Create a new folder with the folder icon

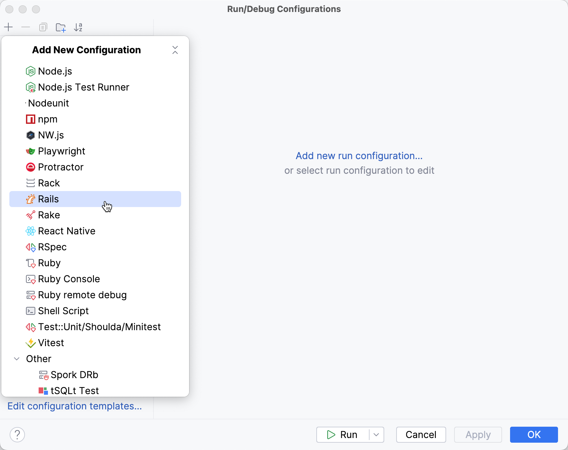click(x=61, y=27)
